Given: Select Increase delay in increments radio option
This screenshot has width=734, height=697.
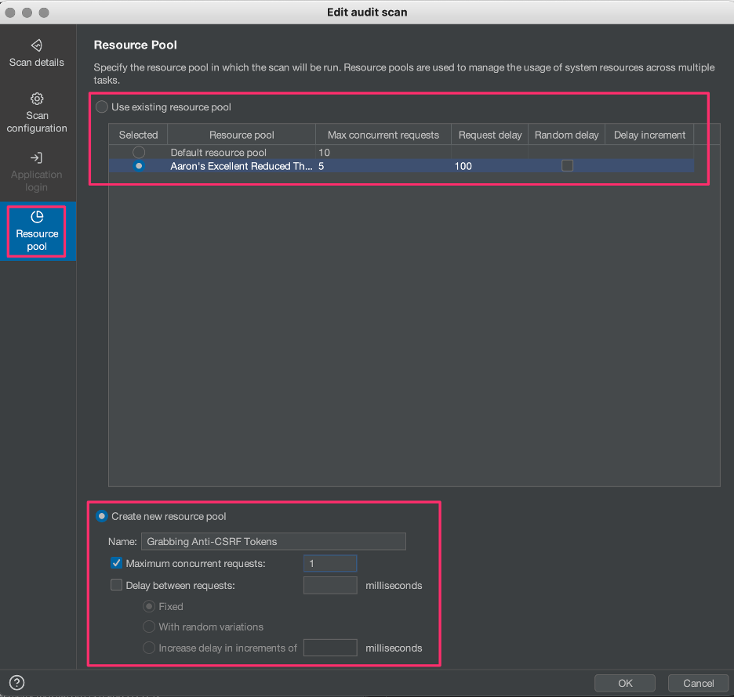Looking at the screenshot, I should click(149, 648).
